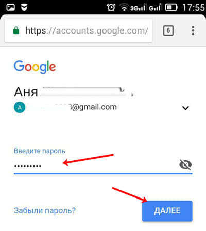Viewport: 206px width, 231px height.
Task: Tap the 17:55 clock in status bar
Action: tap(194, 8)
